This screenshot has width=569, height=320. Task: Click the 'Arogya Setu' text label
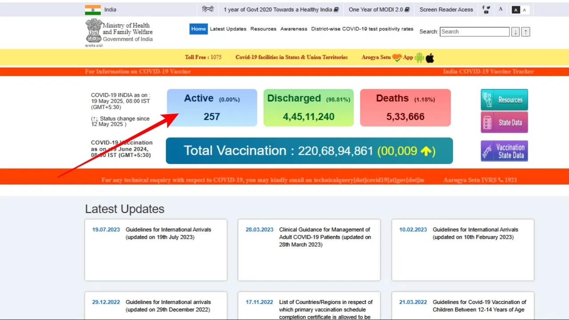tap(376, 57)
